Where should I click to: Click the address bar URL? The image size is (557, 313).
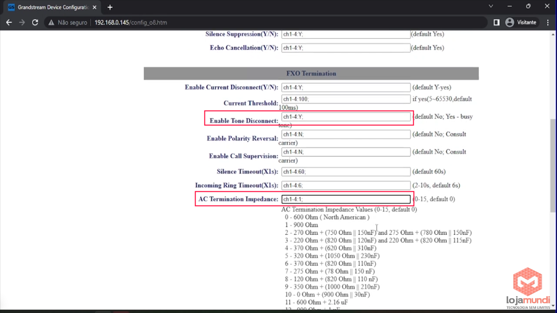click(130, 22)
